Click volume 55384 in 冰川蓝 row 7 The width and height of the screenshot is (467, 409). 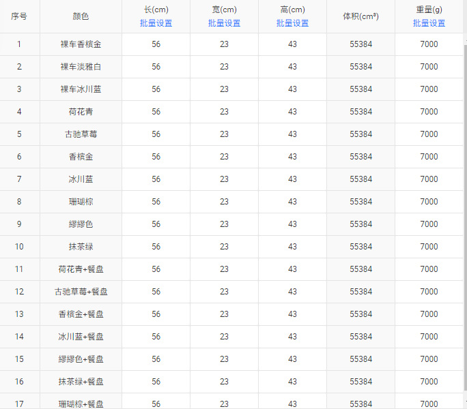coord(360,179)
